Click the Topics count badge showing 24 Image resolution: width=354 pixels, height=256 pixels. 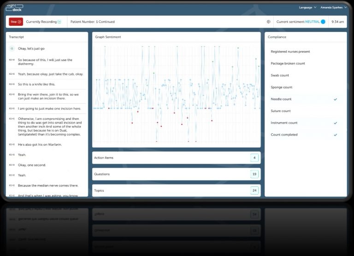point(254,191)
